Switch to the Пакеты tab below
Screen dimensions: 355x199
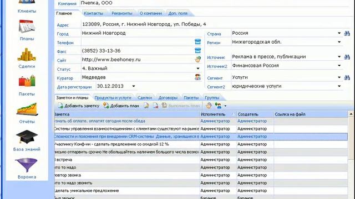(191, 98)
